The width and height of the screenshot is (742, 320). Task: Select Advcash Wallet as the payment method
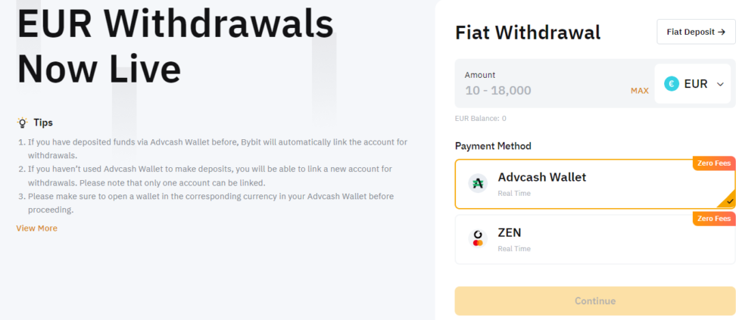595,184
